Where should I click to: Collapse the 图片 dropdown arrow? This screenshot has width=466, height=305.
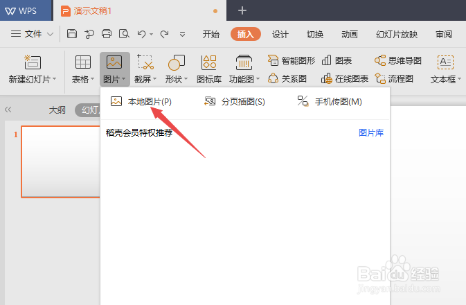124,79
